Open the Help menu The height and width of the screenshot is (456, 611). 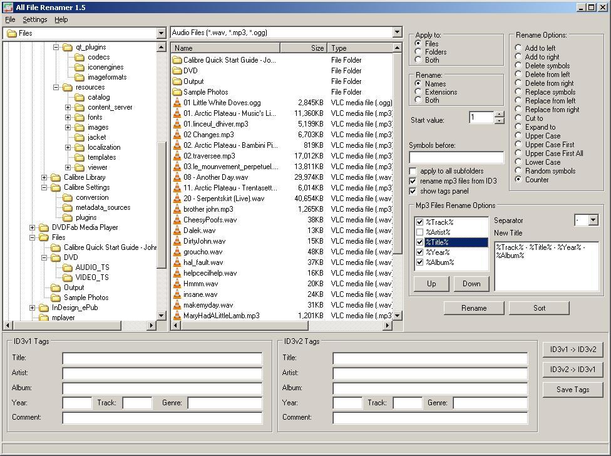(61, 19)
